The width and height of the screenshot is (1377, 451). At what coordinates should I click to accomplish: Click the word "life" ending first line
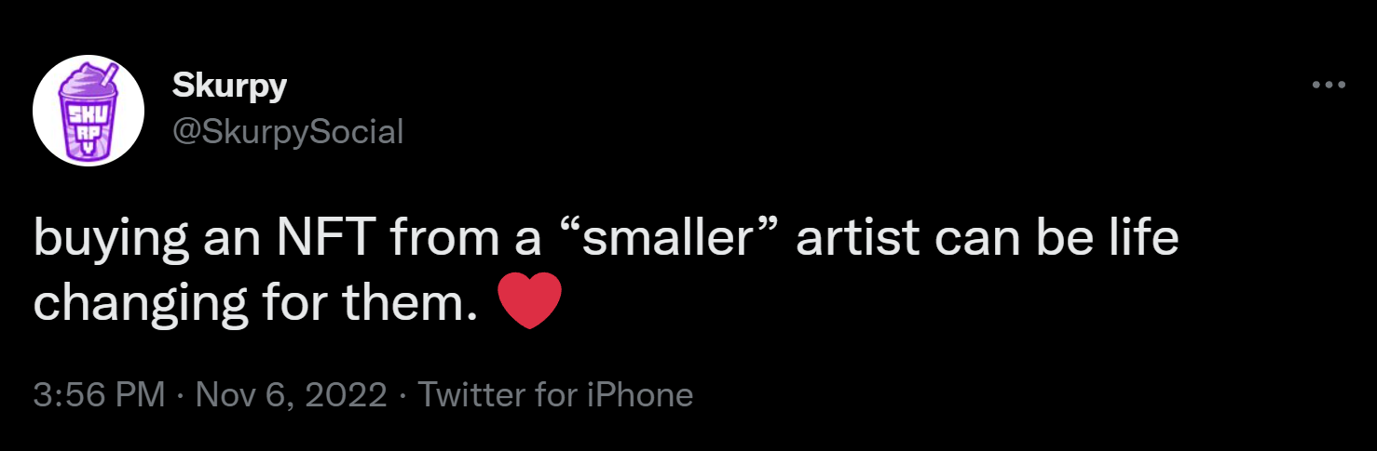[x=1145, y=239]
